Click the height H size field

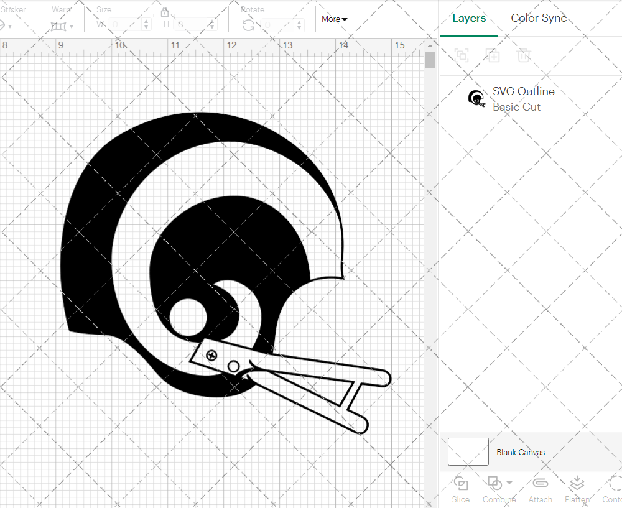190,25
